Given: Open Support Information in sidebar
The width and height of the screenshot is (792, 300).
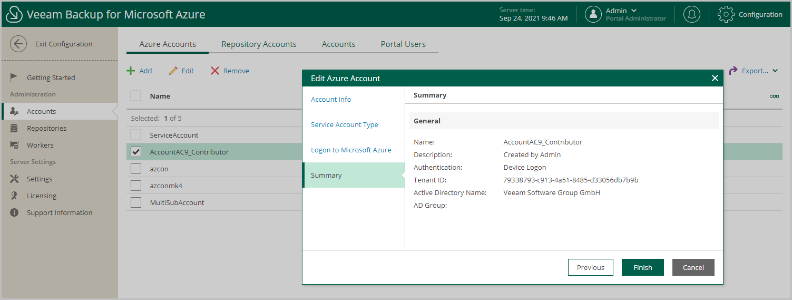Looking at the screenshot, I should (60, 212).
